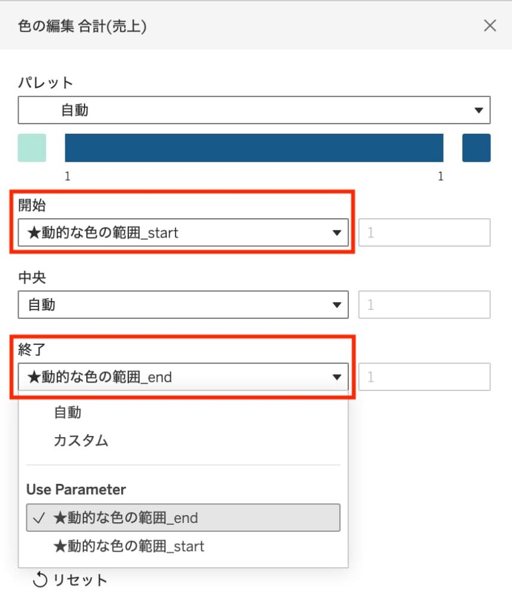The height and width of the screenshot is (614, 512).
Task: Click the 終了 value input field
Action: pyautogui.click(x=424, y=377)
